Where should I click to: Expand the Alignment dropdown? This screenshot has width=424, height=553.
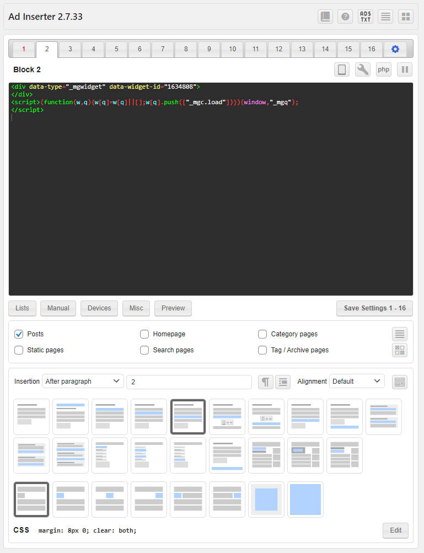(x=356, y=382)
